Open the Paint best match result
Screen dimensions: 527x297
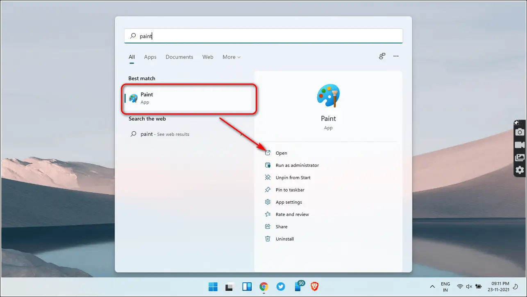tap(189, 98)
